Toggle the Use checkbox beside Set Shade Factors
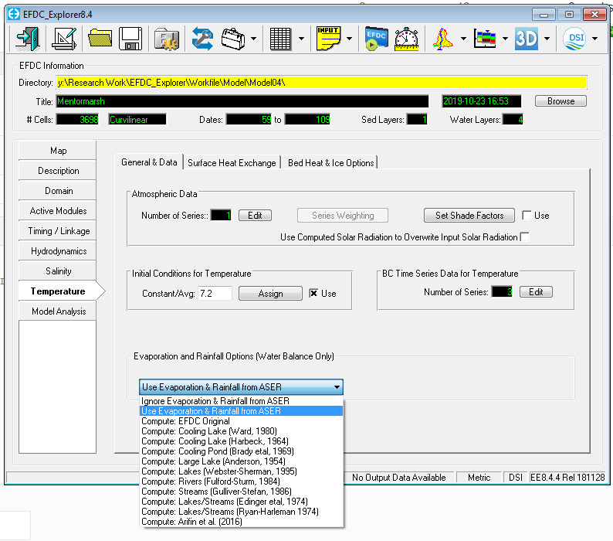 [x=527, y=216]
